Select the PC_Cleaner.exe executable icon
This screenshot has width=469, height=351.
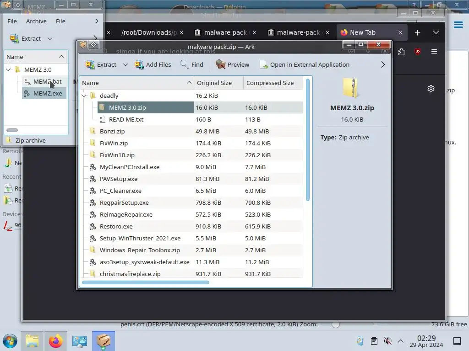pyautogui.click(x=93, y=191)
